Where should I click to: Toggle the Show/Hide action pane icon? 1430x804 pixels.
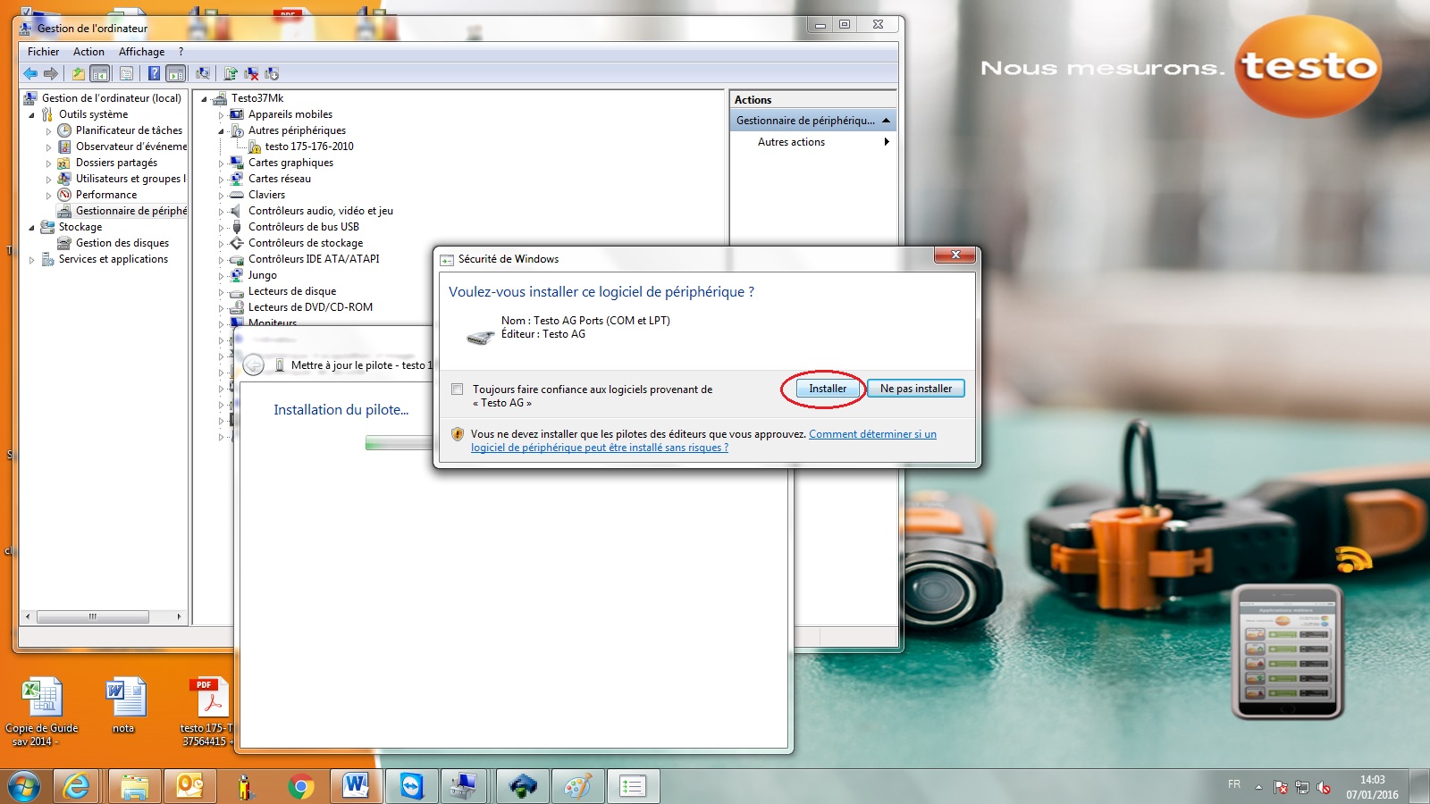176,73
